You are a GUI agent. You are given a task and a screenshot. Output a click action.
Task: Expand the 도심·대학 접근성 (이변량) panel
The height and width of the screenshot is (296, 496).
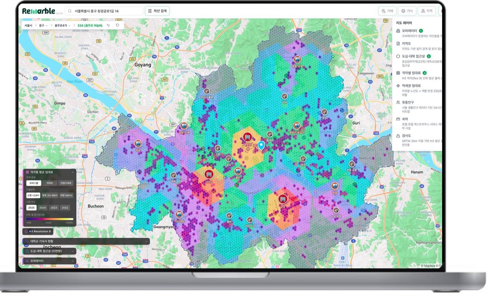tap(50, 251)
